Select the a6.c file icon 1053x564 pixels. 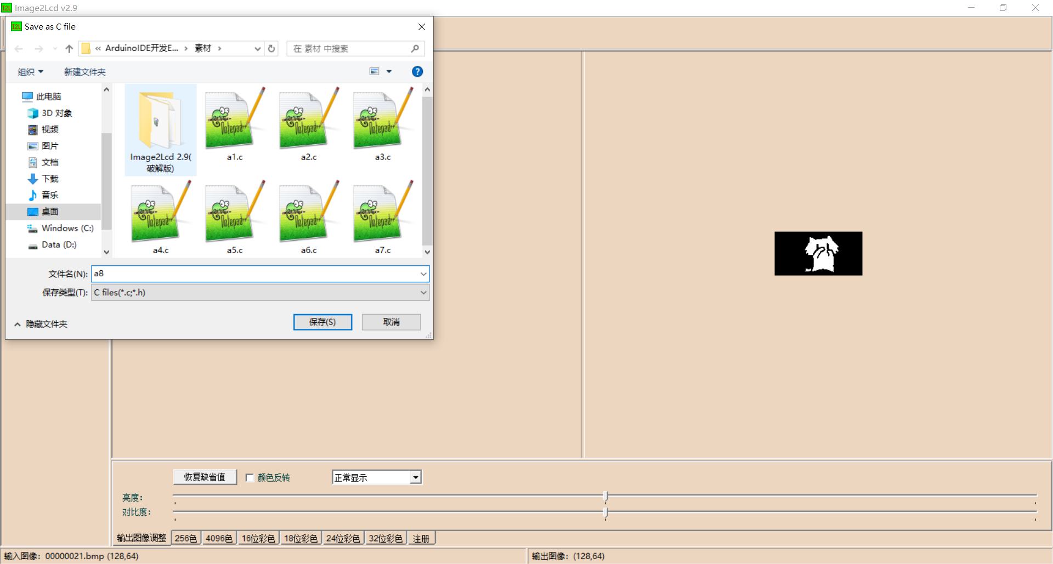pyautogui.click(x=309, y=212)
